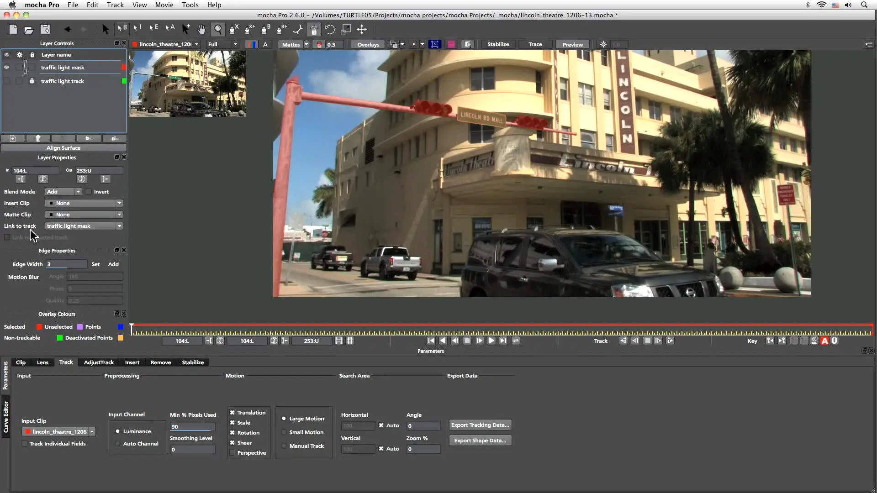Click the brightness sun icon in view bar
877x493 pixels.
pos(603,44)
